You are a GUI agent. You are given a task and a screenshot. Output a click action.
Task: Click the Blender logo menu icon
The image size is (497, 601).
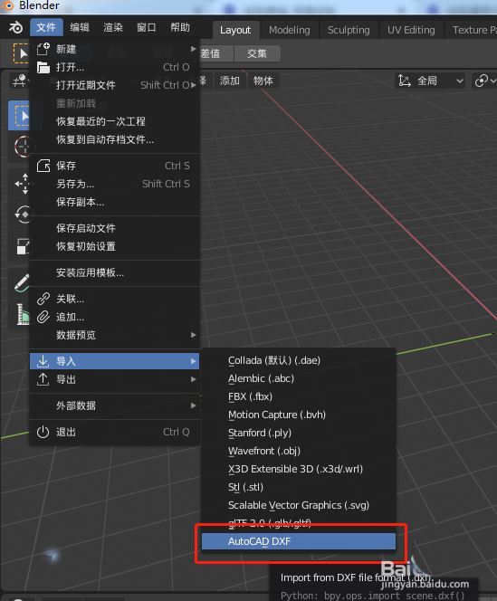[15, 27]
